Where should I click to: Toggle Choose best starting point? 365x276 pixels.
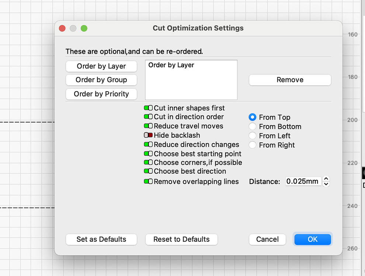tap(148, 153)
